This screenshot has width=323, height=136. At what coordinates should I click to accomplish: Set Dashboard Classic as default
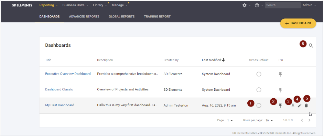coord(259,90)
